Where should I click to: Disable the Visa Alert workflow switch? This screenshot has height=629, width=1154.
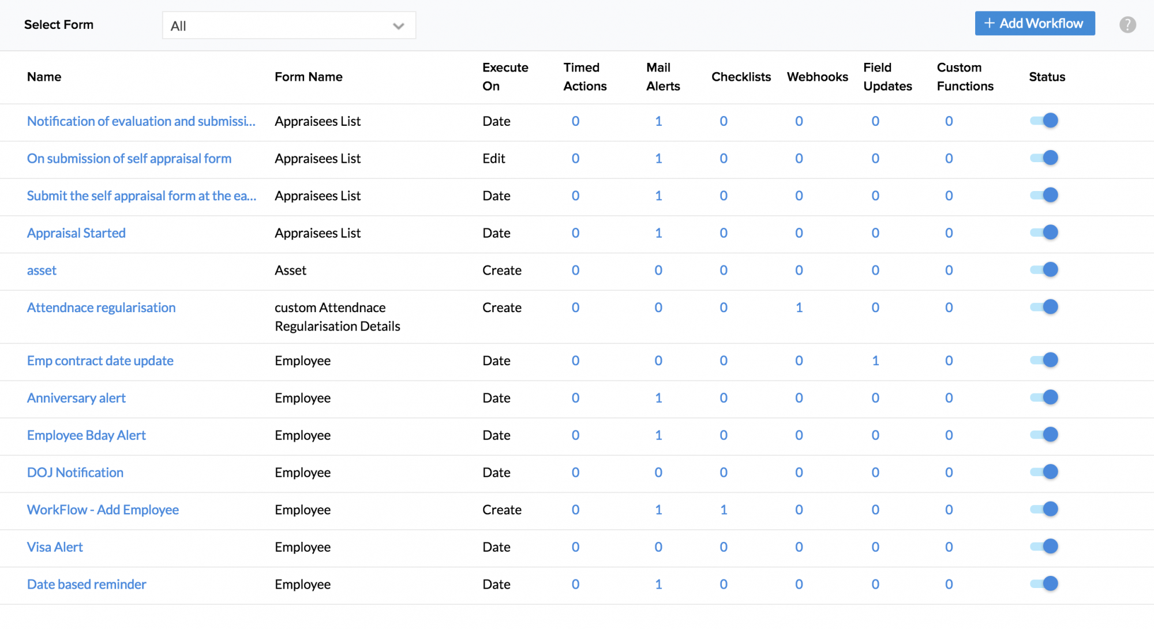(1044, 546)
